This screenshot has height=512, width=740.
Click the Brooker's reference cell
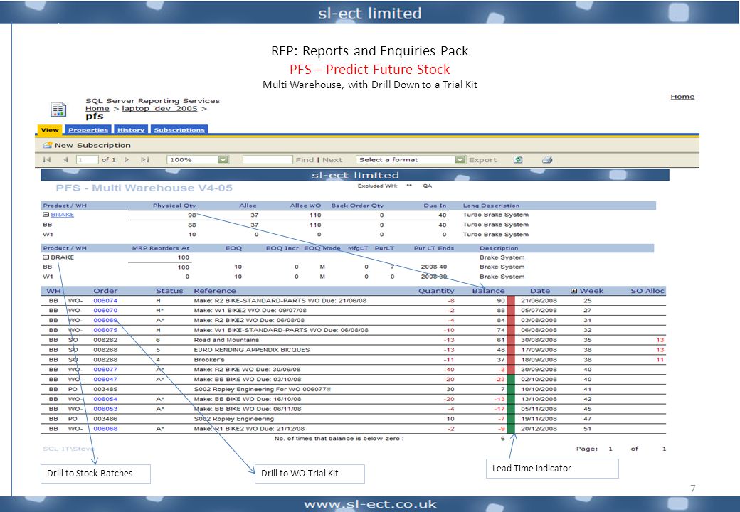coord(209,360)
